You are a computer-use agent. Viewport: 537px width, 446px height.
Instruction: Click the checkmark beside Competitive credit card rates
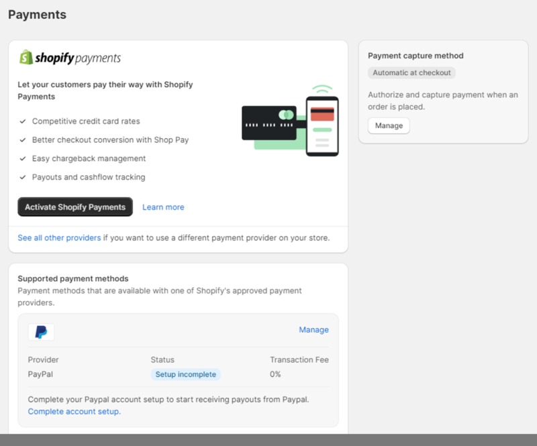(x=23, y=121)
